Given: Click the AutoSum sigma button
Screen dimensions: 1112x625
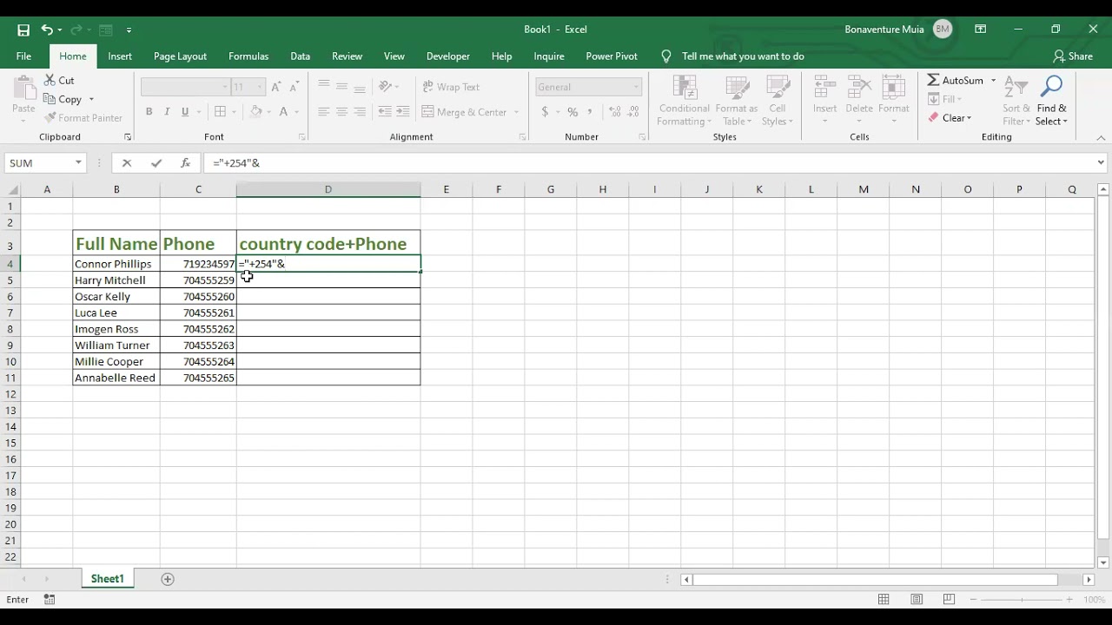Looking at the screenshot, I should click(x=955, y=80).
